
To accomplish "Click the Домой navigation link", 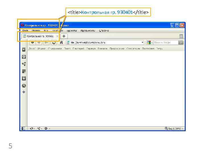I will click(x=32, y=49).
